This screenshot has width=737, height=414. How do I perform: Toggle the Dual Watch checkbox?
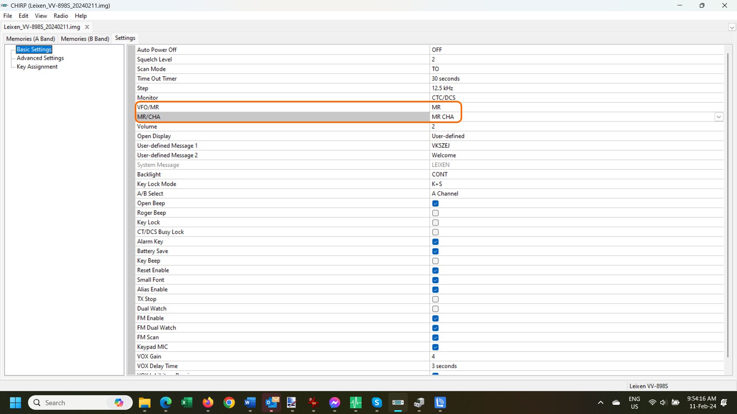435,309
